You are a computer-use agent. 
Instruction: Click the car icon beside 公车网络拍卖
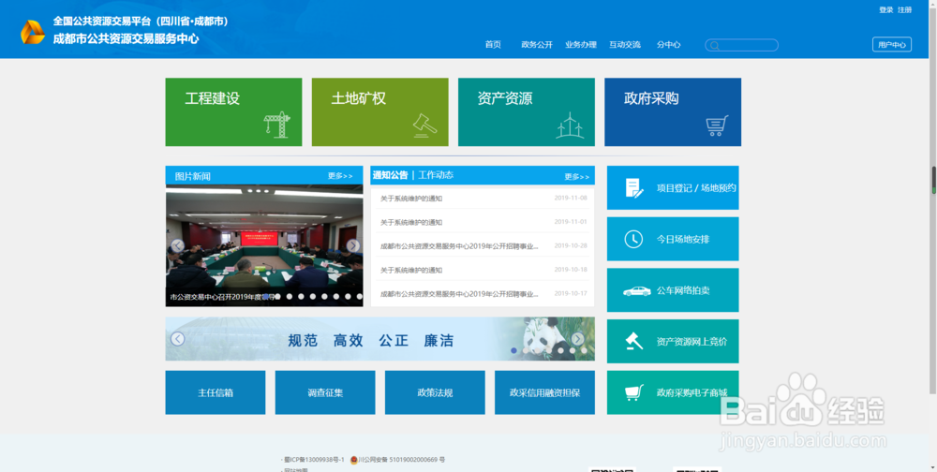click(636, 291)
